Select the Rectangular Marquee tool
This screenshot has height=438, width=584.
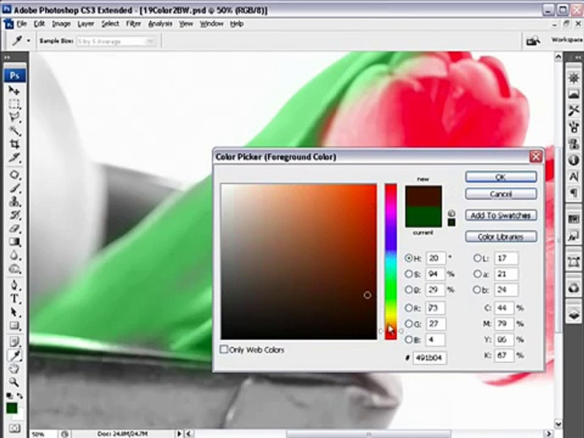pos(14,104)
